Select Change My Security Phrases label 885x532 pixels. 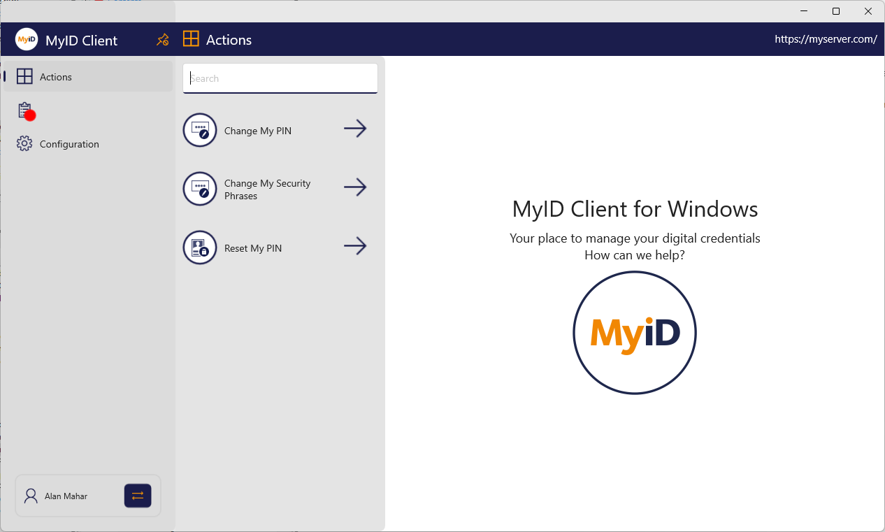click(x=268, y=189)
